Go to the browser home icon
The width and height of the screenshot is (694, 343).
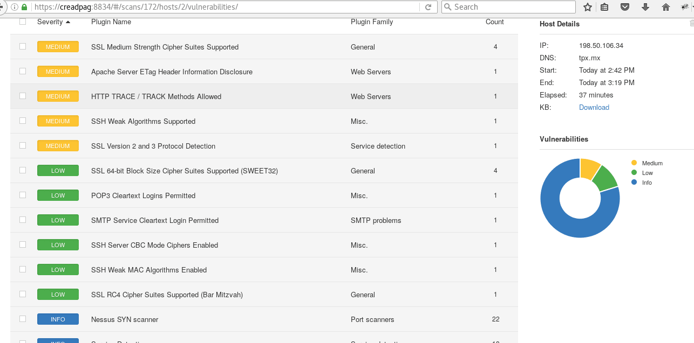tap(666, 7)
